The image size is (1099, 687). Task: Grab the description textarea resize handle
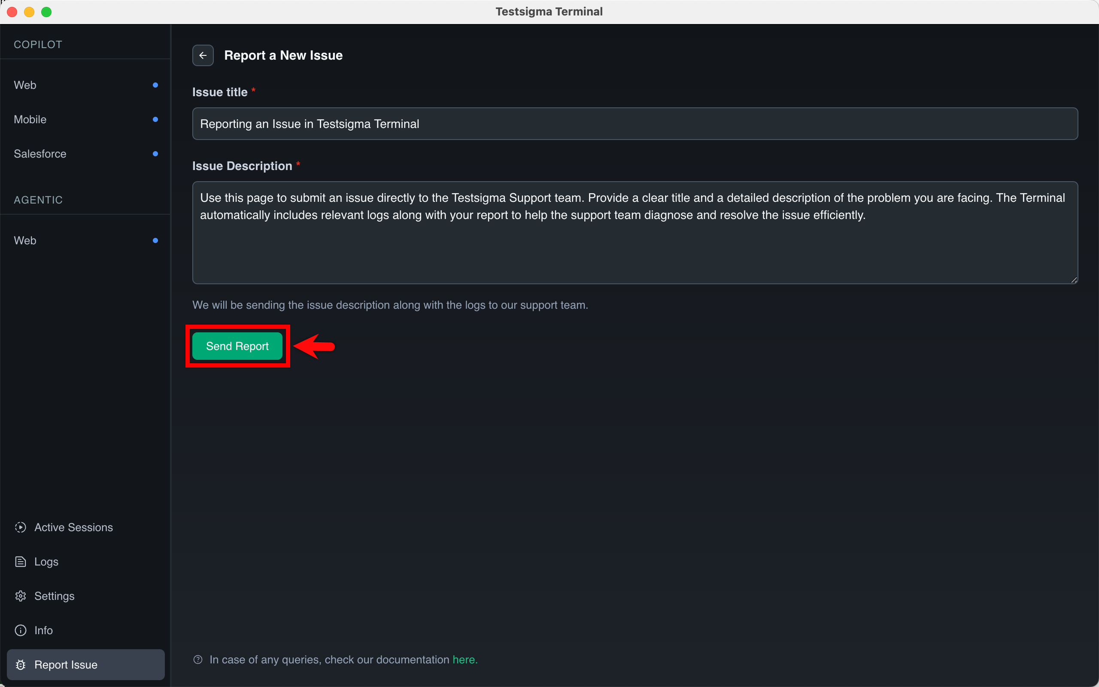1074,280
